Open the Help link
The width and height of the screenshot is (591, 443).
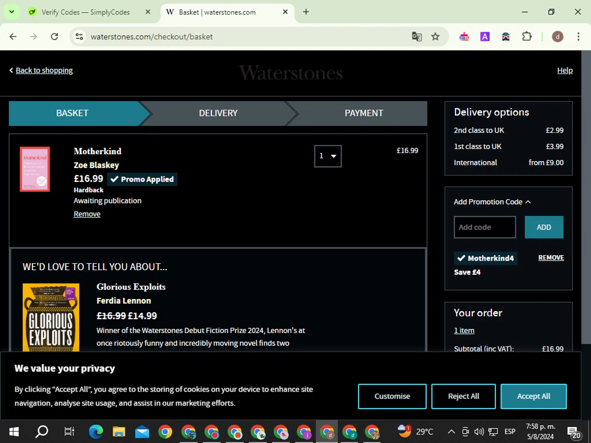click(x=565, y=70)
